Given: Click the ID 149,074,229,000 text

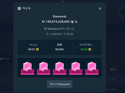Looking at the screenshot, I should (56, 22).
